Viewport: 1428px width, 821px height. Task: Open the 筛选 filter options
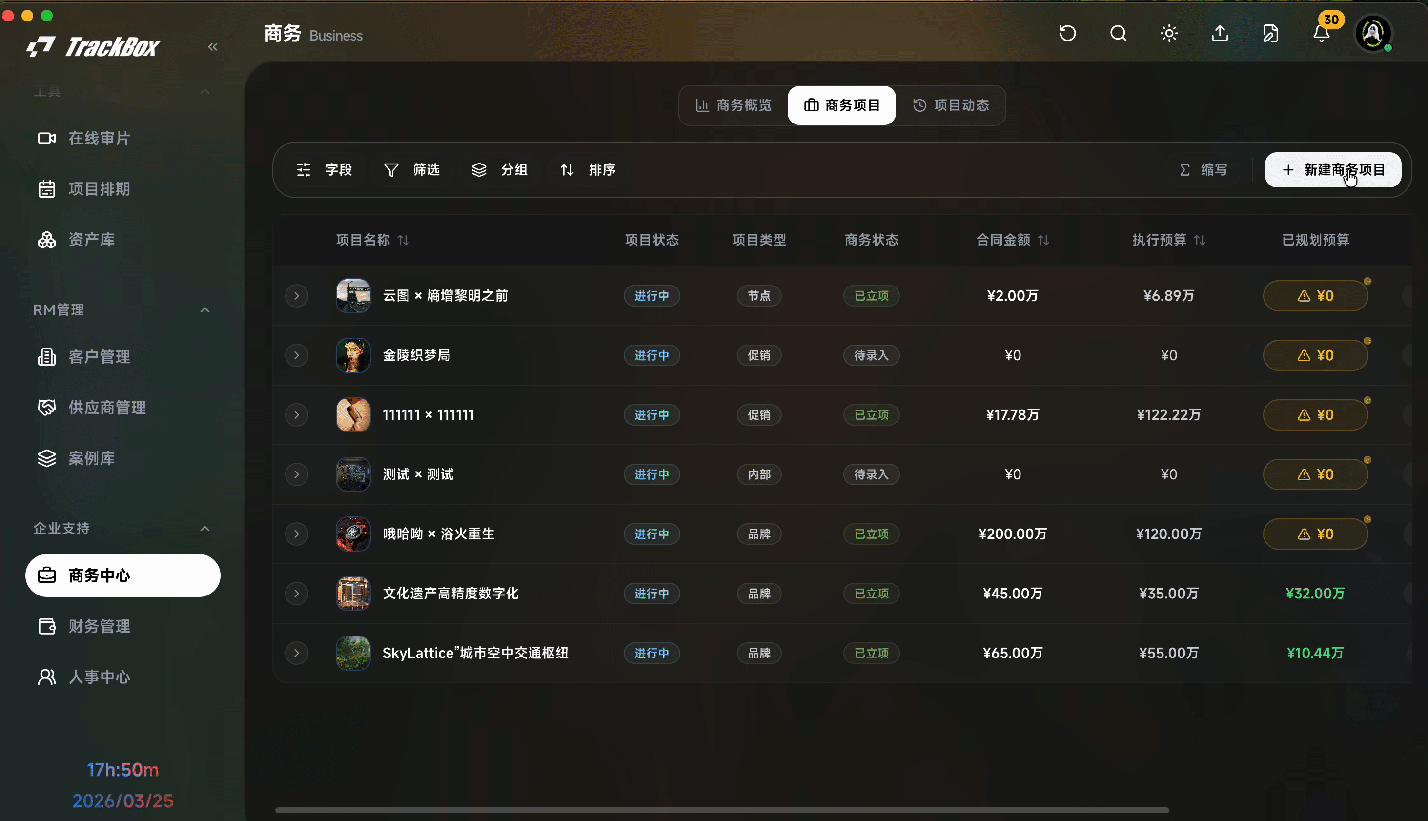[411, 170]
